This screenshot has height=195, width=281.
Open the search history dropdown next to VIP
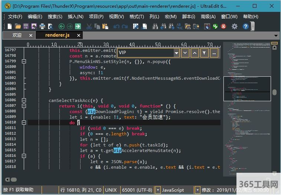(x=176, y=53)
